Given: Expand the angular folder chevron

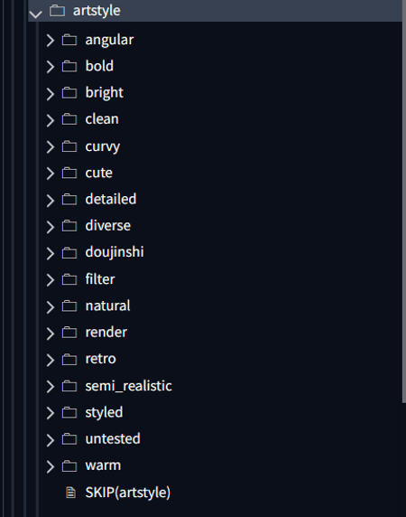Looking at the screenshot, I should pyautogui.click(x=50, y=41).
